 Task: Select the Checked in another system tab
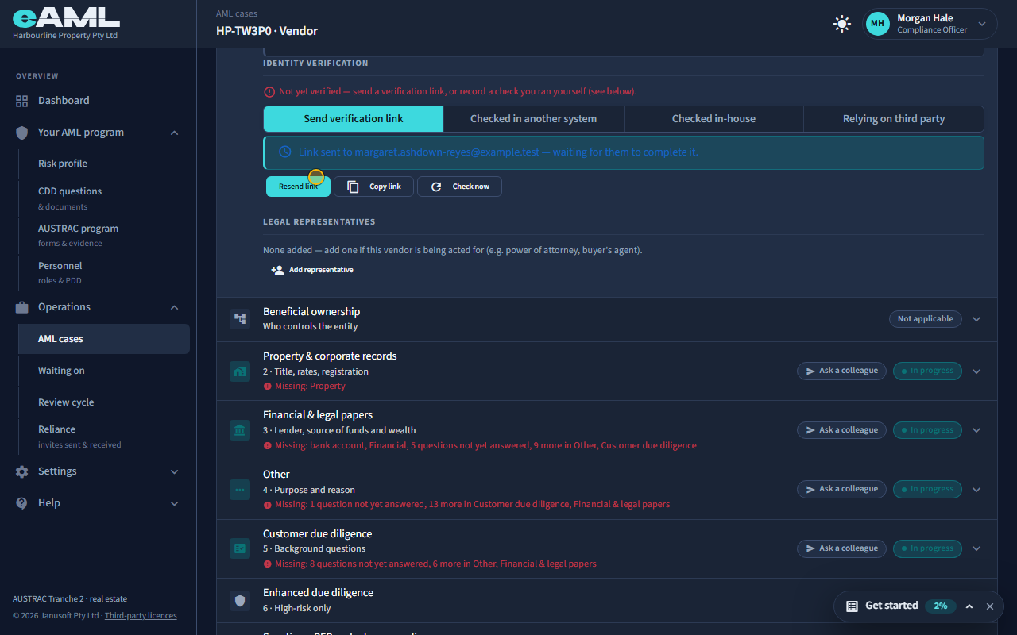click(534, 119)
